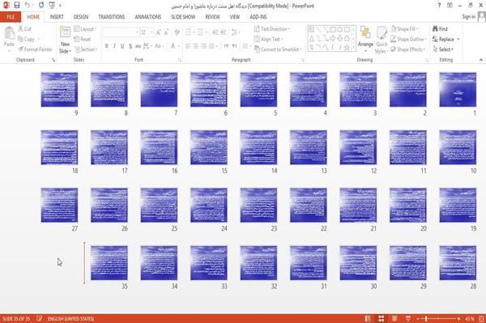This screenshot has width=486, height=323.
Task: Toggle numbered list
Action: point(200,32)
